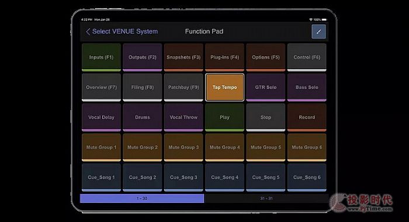Switch to the 1 - 30 page tab
Image resolution: width=409 pixels, height=222 pixels.
tap(142, 198)
